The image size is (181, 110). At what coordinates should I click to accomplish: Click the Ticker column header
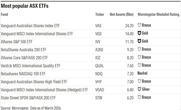100,14
